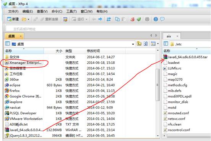
Task: Click the local parent folder icon
Action: coord(139,44)
